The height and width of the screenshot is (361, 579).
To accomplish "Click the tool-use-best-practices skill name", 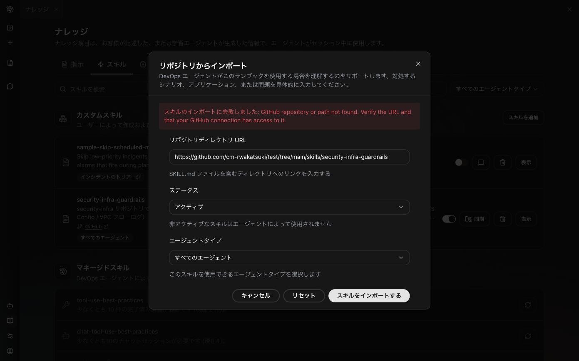I will [110, 300].
